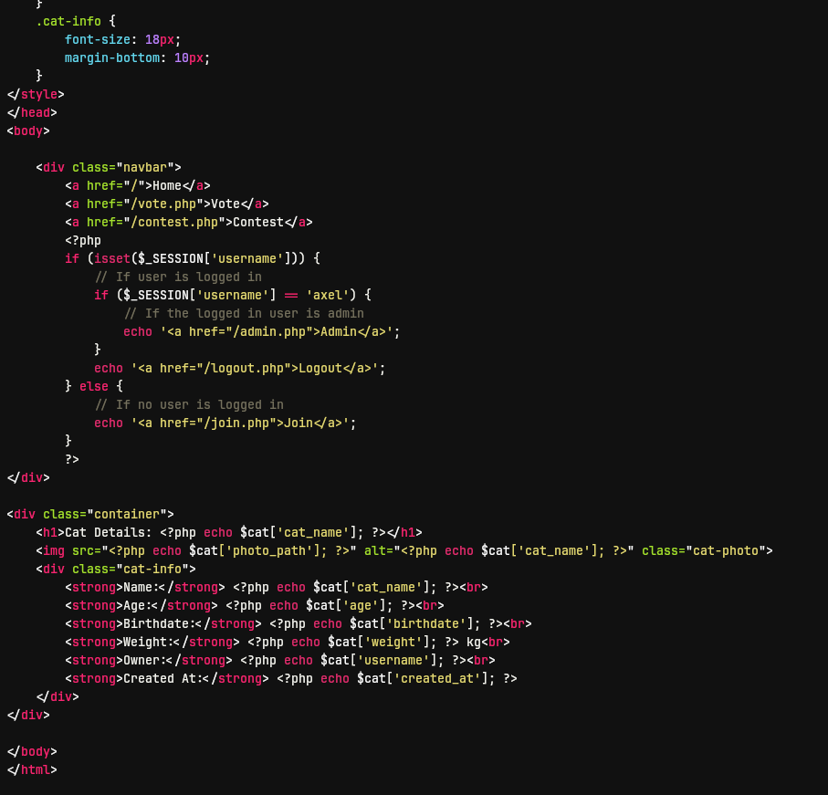Click the "isset" function call
Viewport: 828px width, 795px height.
(x=112, y=258)
